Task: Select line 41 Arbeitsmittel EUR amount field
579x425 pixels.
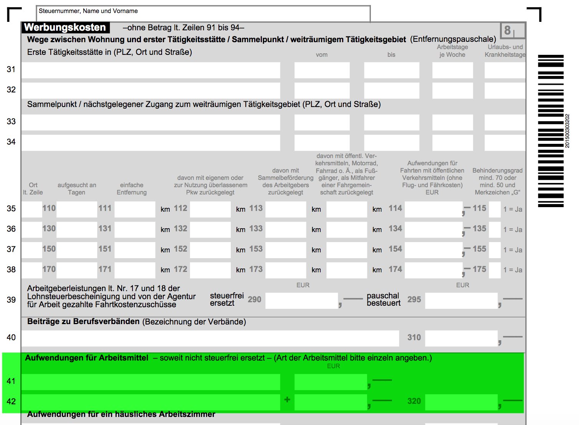Action: [331, 382]
